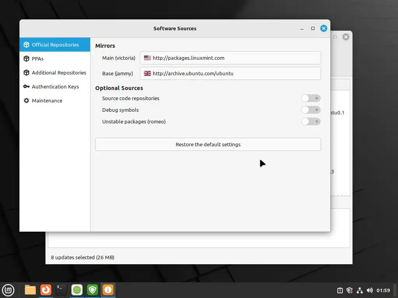Click the Authentication Keys key icon

[x=26, y=87]
